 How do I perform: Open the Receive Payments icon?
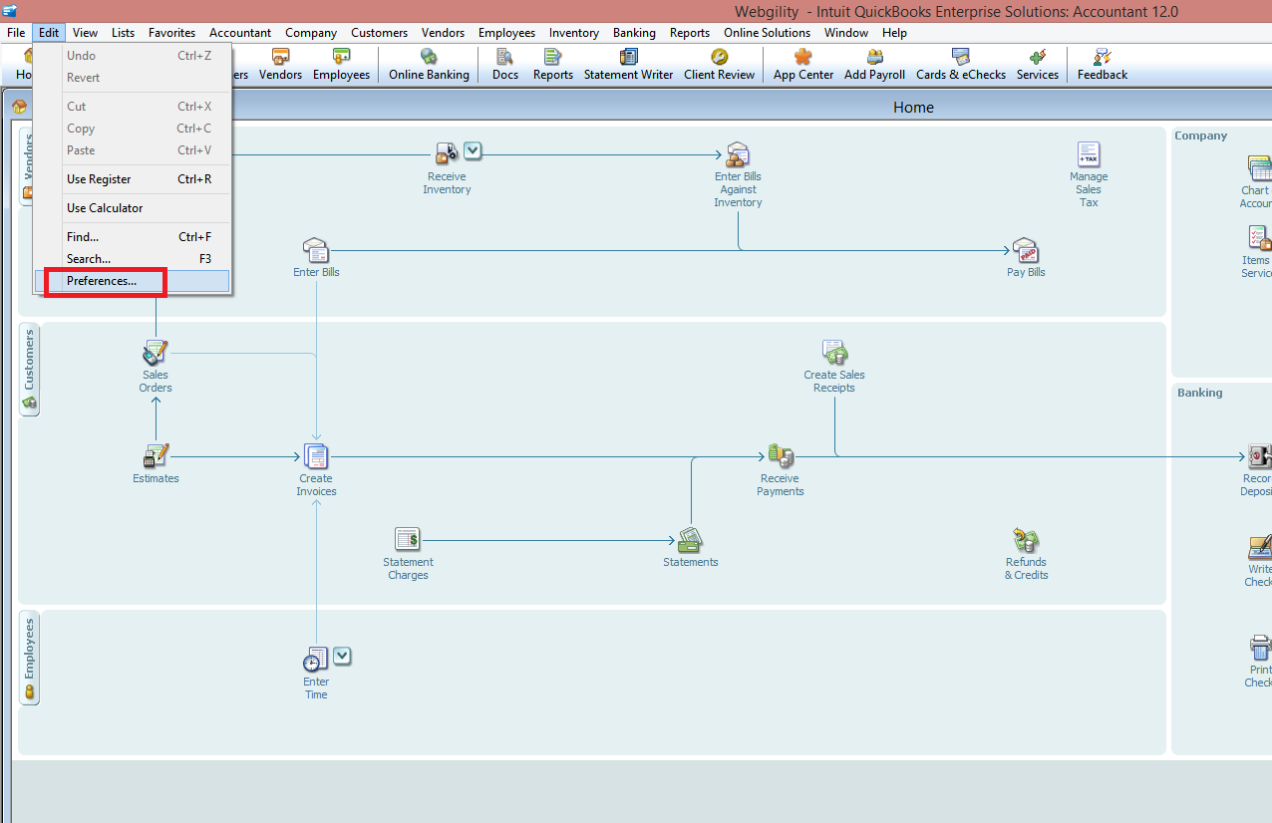pos(780,456)
